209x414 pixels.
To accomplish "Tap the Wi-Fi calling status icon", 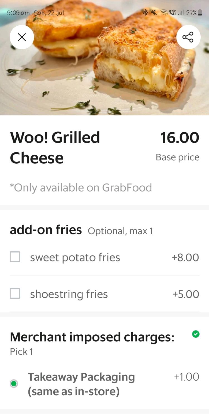I will (x=173, y=13).
